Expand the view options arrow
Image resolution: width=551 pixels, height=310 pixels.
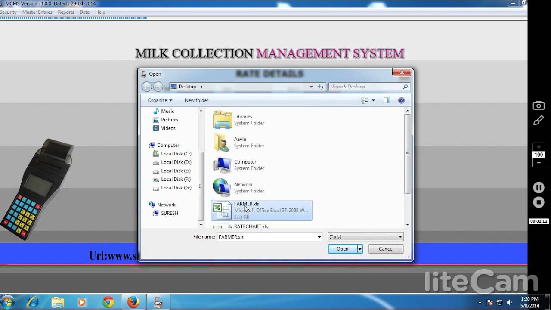click(373, 100)
